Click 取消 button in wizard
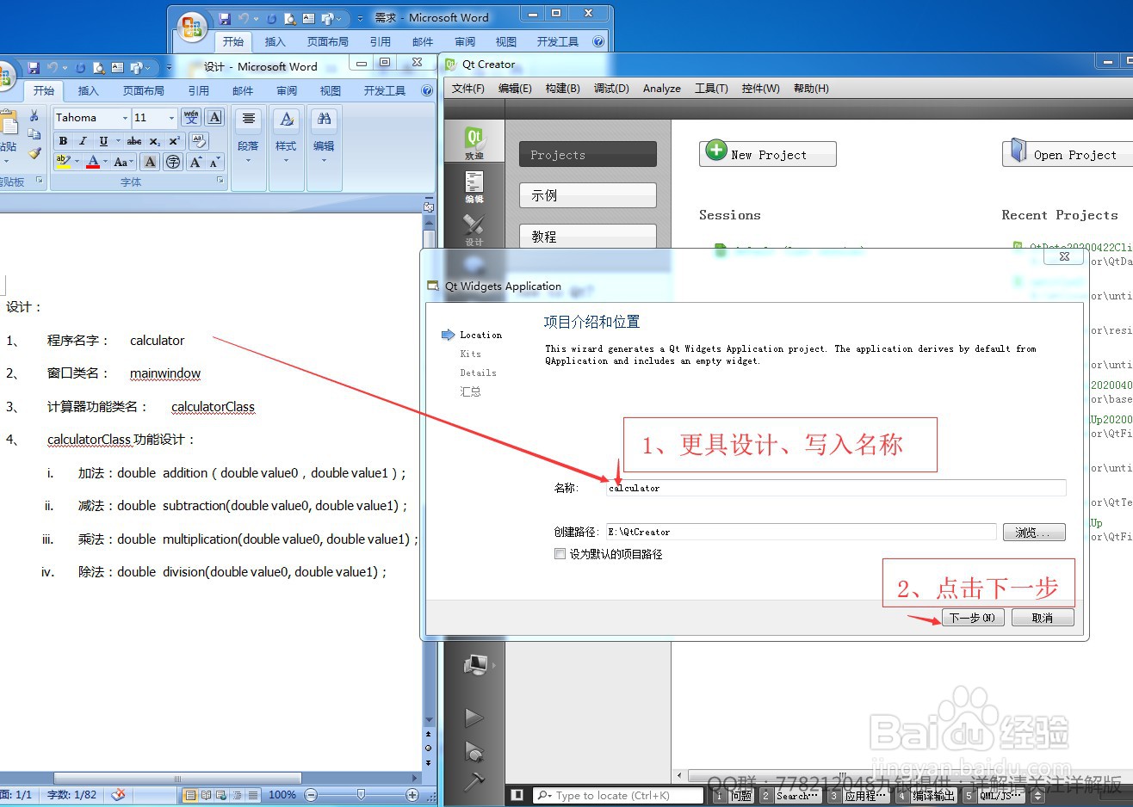The height and width of the screenshot is (807, 1133). click(1043, 618)
